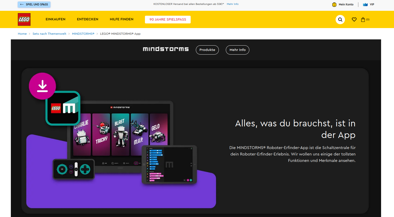Open the shopping bag icon
Screen dimensions: 394x217
pyautogui.click(x=363, y=19)
